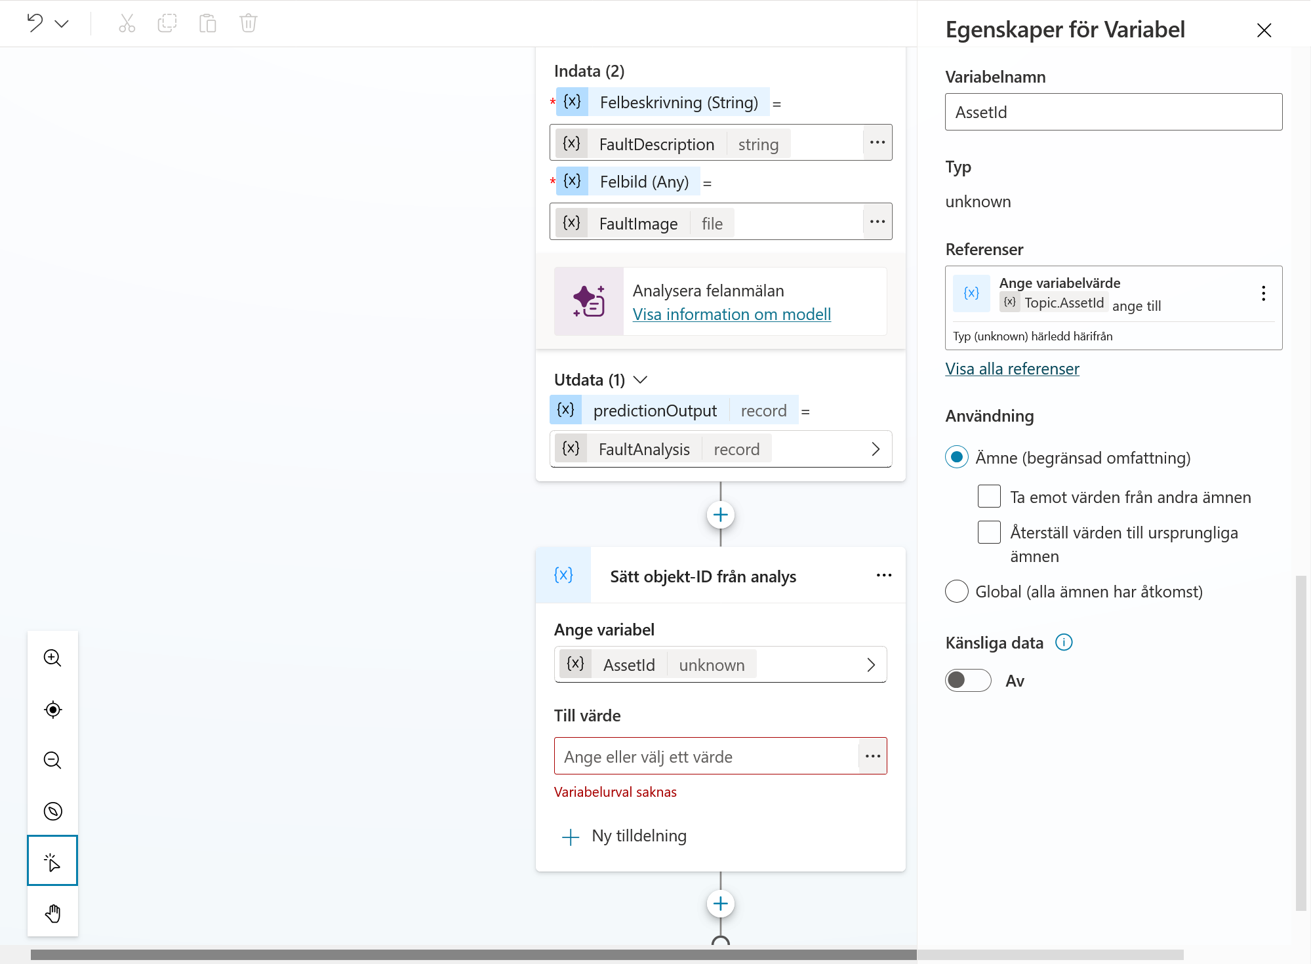The image size is (1311, 964).
Task: Select the pointer selection tool
Action: tap(52, 861)
